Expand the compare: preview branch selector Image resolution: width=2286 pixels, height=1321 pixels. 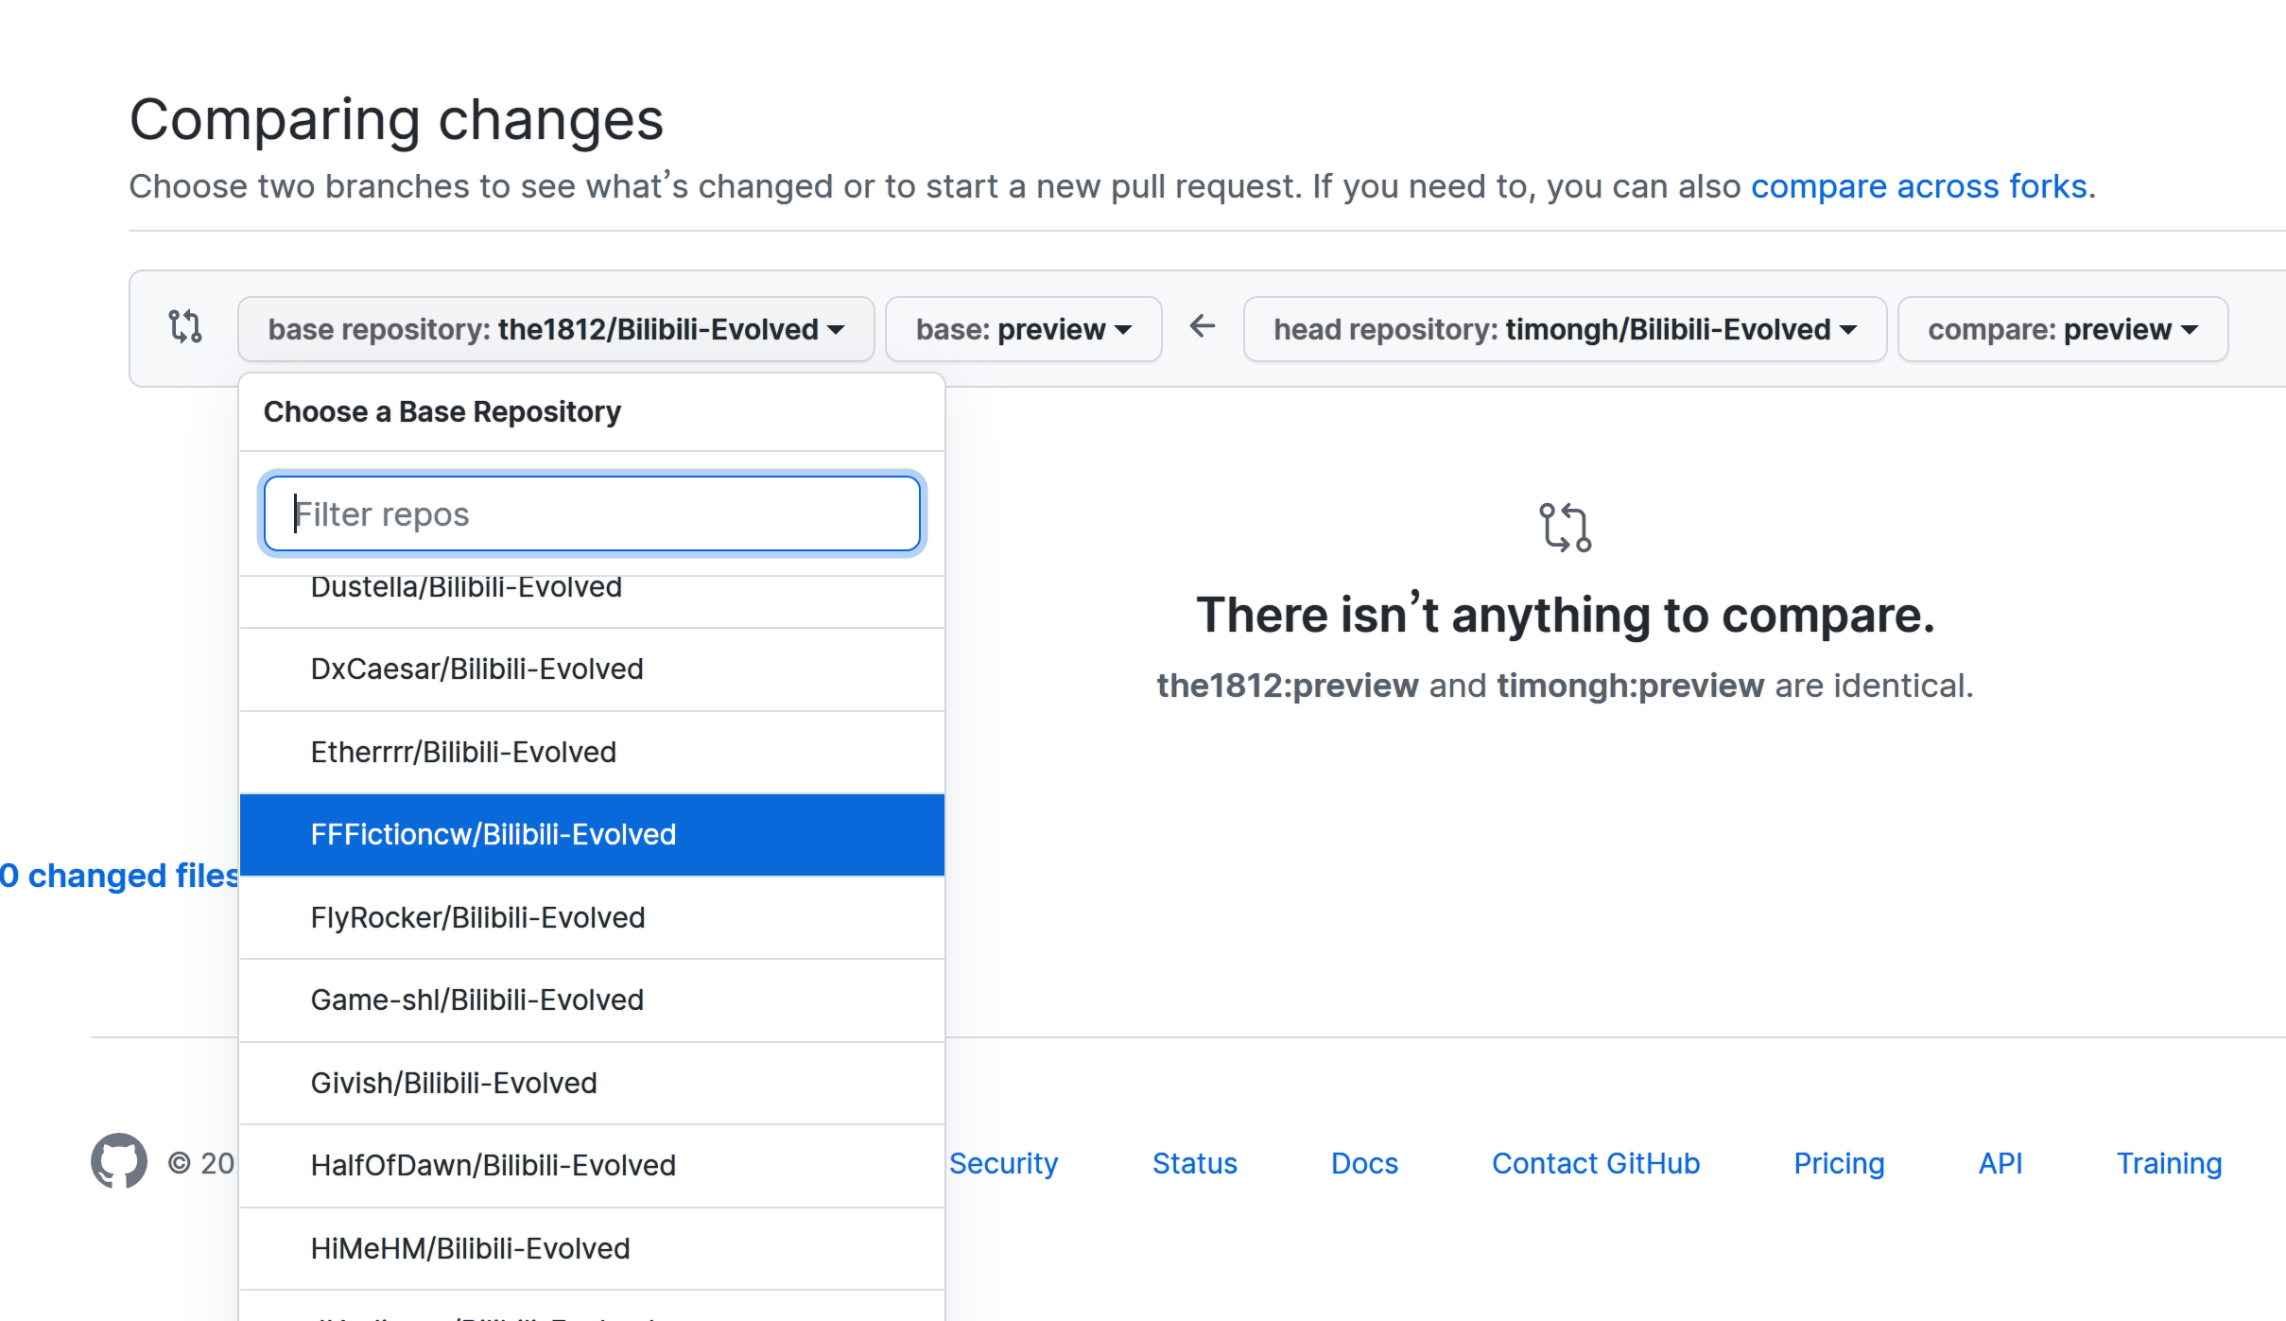click(x=2063, y=329)
